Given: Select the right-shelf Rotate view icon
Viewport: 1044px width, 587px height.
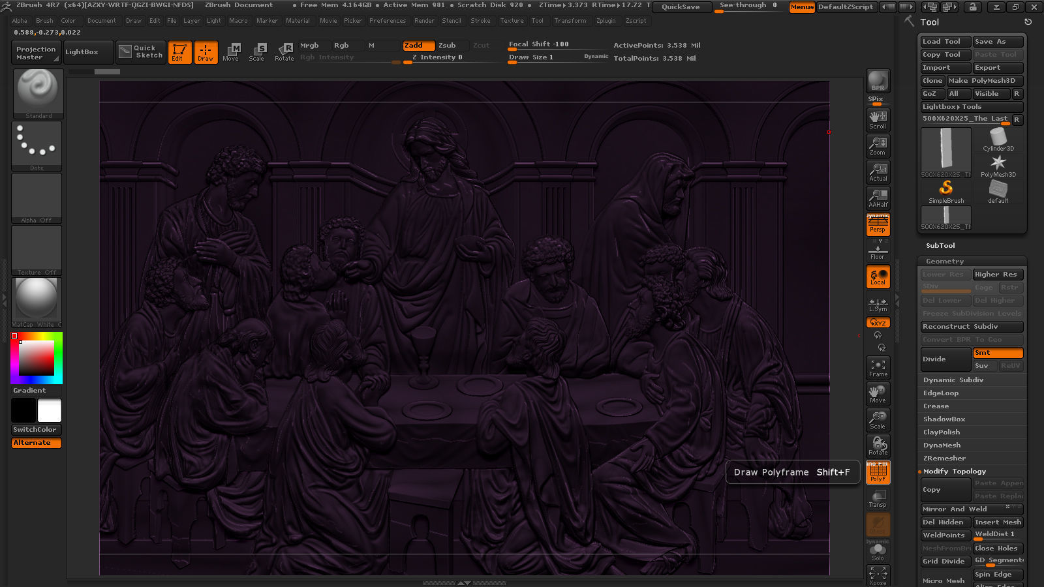Looking at the screenshot, I should [878, 446].
